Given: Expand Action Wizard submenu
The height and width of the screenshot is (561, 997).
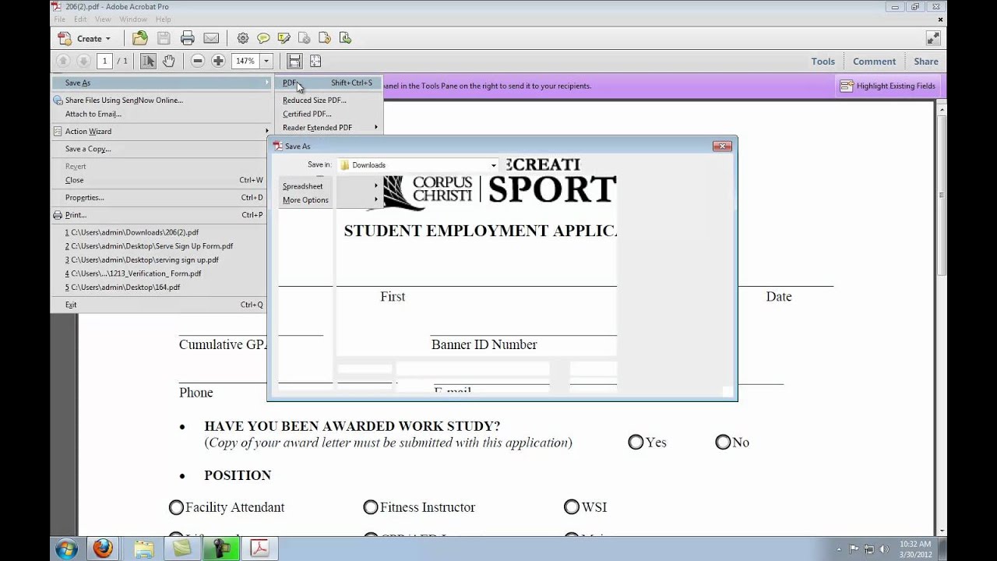Looking at the screenshot, I should [x=161, y=131].
